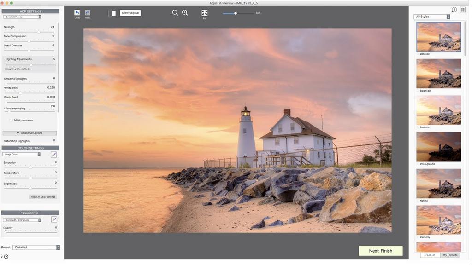
Task: Open the blending brush tool
Action: (54, 219)
